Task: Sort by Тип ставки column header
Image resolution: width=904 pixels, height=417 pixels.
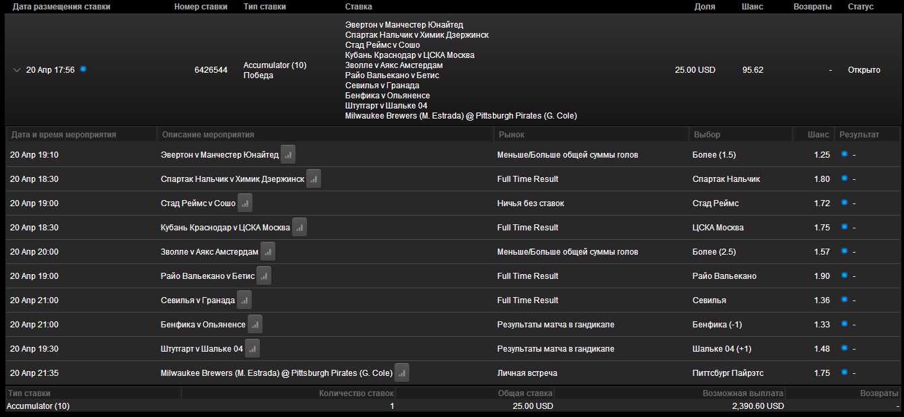Action: pos(265,7)
